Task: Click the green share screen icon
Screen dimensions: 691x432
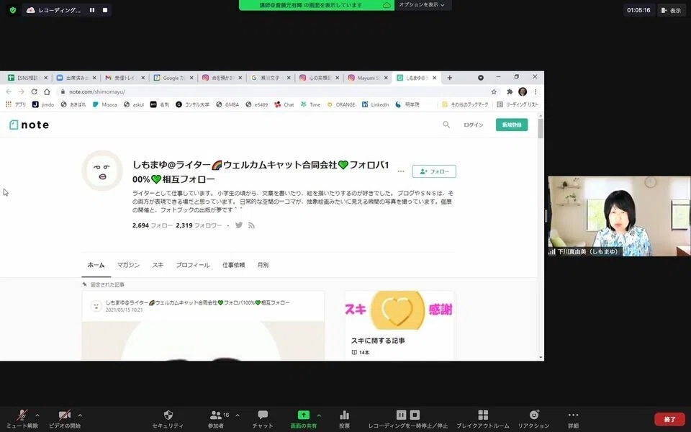Action: tap(303, 415)
